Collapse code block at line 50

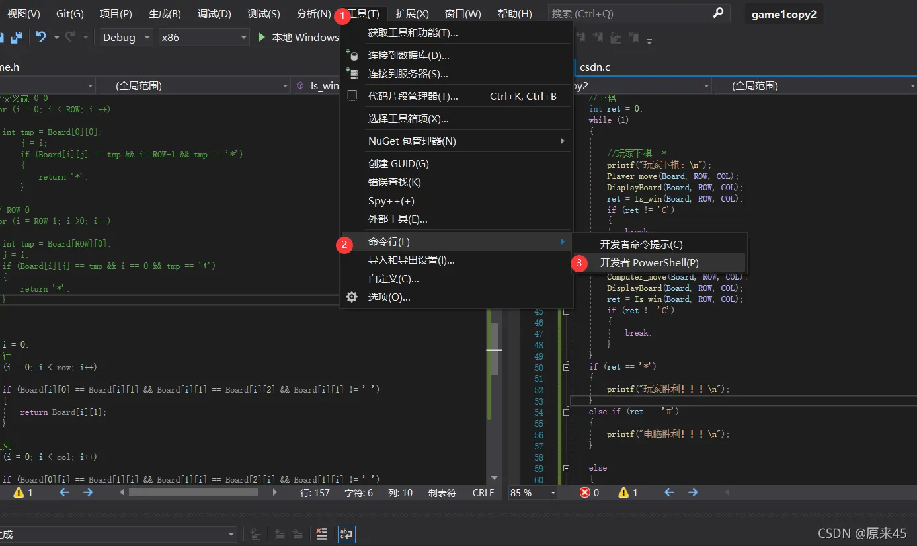click(x=566, y=367)
